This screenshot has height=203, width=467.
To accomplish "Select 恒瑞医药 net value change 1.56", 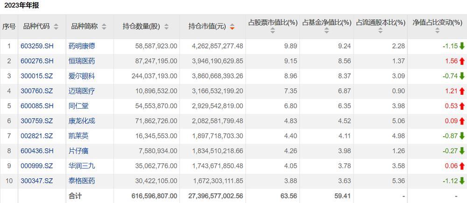I will click(451, 61).
